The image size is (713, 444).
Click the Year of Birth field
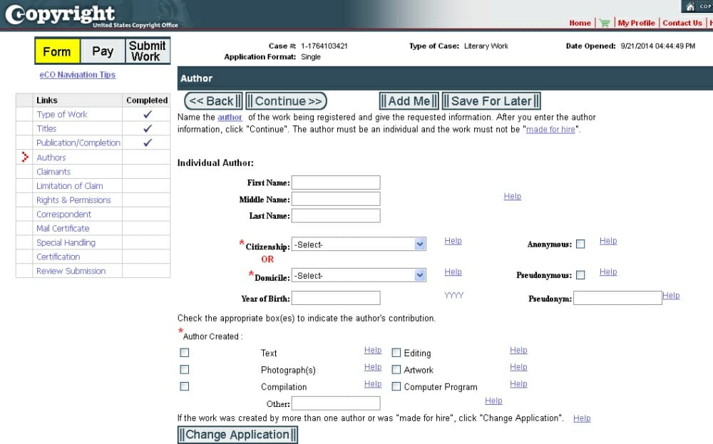[336, 298]
